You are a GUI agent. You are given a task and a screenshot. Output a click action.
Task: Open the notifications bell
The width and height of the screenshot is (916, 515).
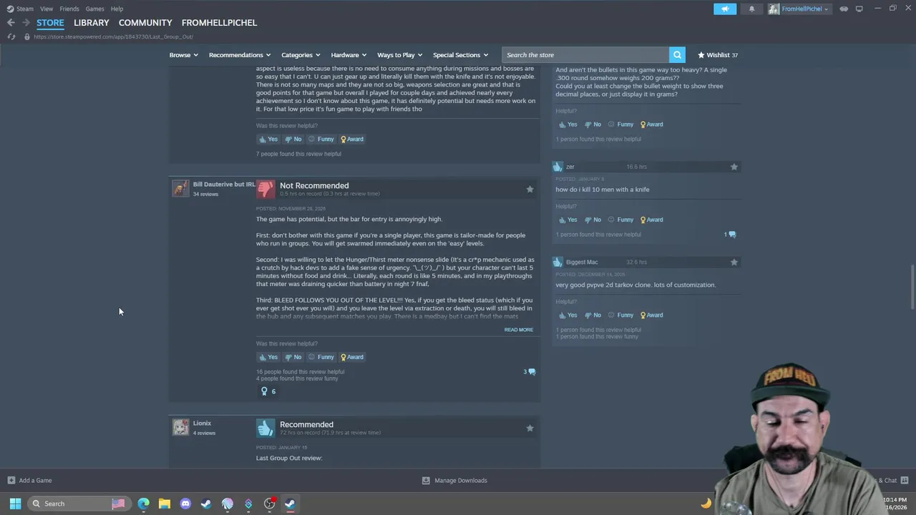tap(751, 9)
